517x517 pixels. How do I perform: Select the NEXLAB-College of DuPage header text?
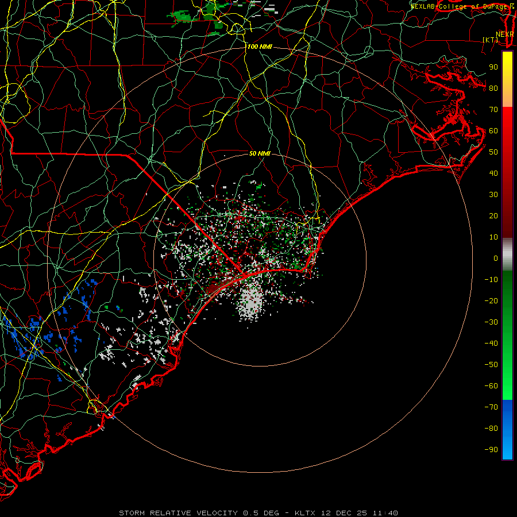[x=459, y=6]
